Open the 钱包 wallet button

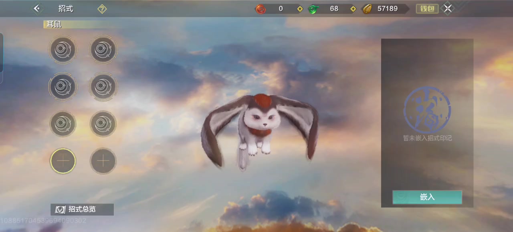pyautogui.click(x=427, y=9)
